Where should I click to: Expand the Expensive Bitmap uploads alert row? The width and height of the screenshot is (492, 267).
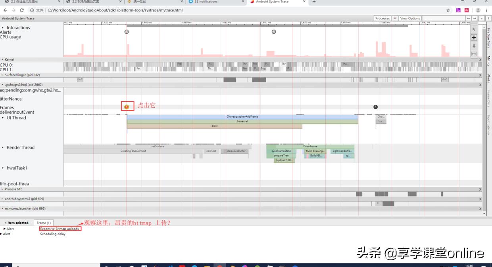click(x=5, y=229)
